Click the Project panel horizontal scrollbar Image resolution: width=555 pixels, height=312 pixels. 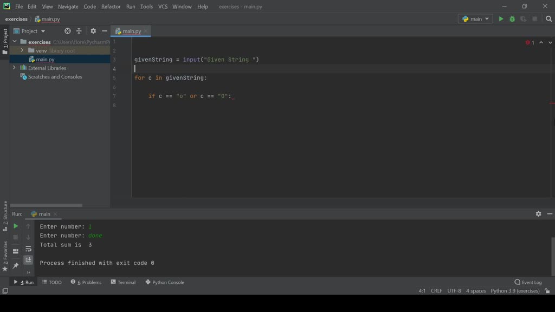(x=46, y=205)
